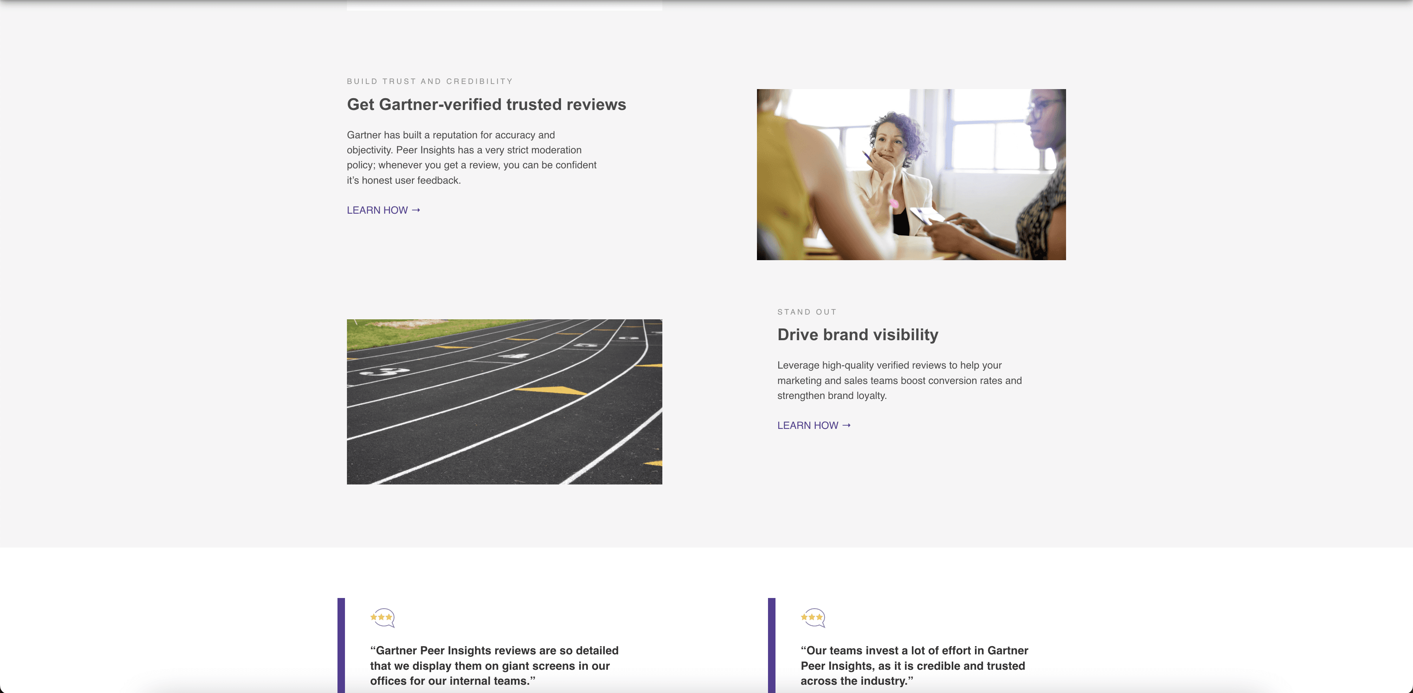
Task: Click quote about reviews on giant screens
Action: click(494, 665)
